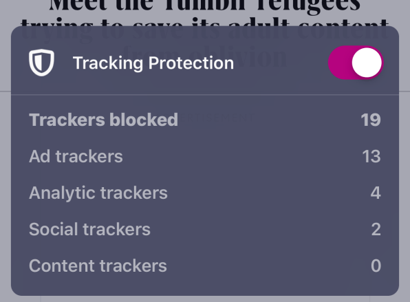Choose the Analytic trackers entry
This screenshot has width=410, height=302.
[205, 193]
